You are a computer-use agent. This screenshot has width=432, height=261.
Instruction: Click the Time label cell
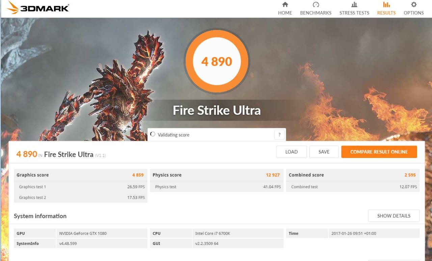click(307, 233)
